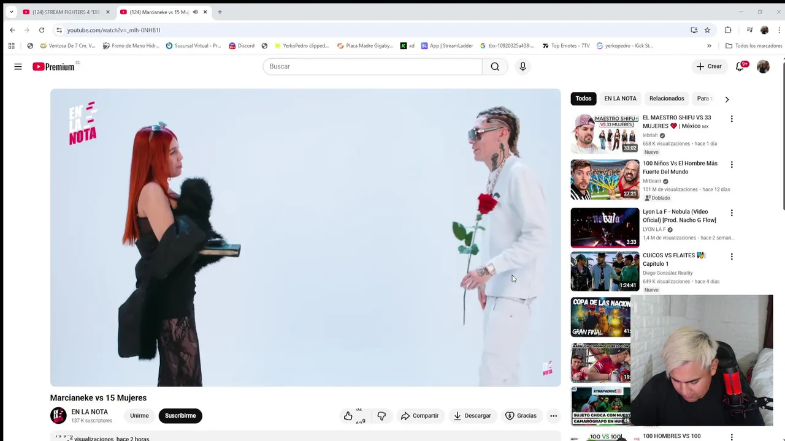The width and height of the screenshot is (785, 441).
Task: Open the media control icon in Chrome toolbar
Action: [x=749, y=30]
